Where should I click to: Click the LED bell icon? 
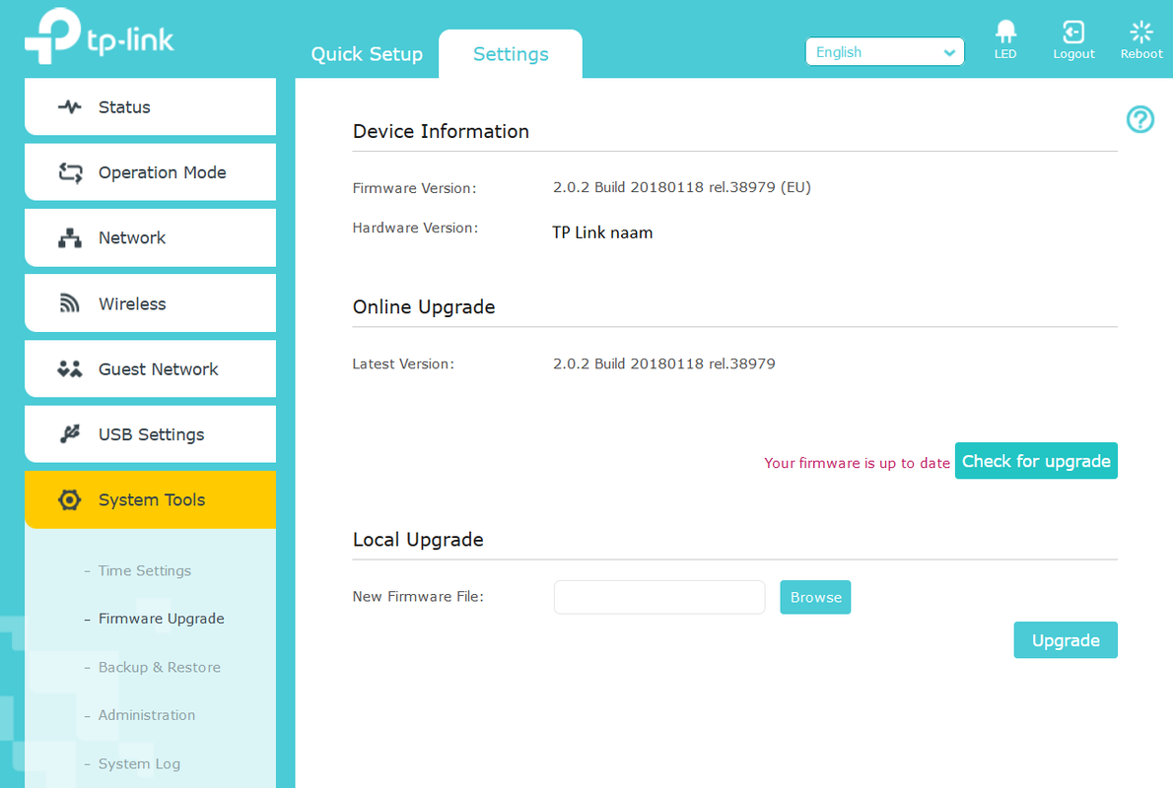click(x=1005, y=32)
